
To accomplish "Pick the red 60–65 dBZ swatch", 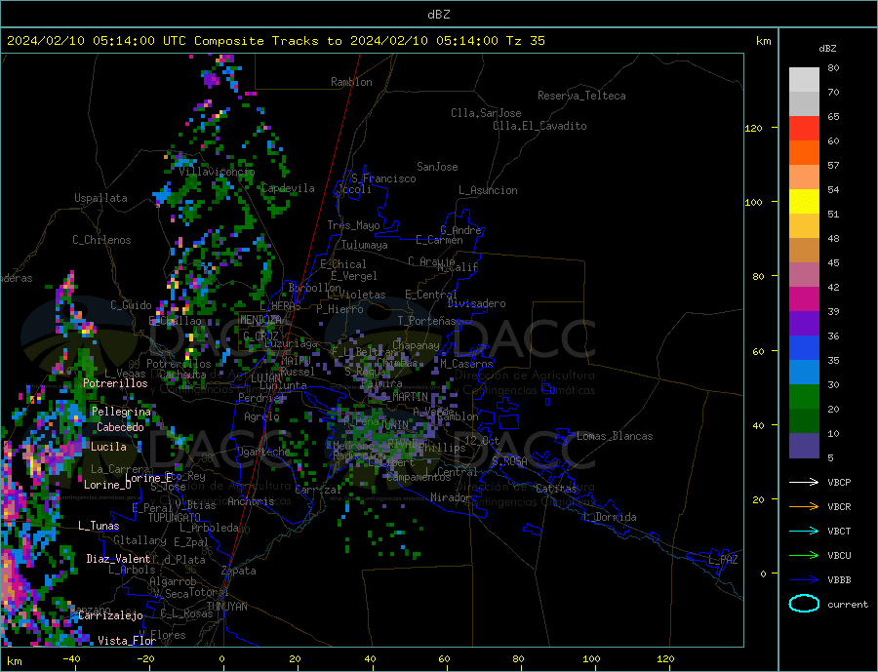I will [804, 128].
